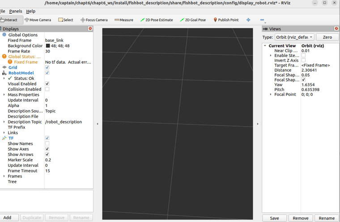Edit the Fixed Frame base_link value
Image resolution: width=340 pixels, height=222 pixels.
click(54, 40)
